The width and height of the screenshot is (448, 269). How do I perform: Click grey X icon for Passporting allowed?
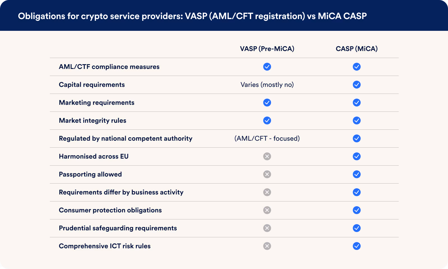267,174
